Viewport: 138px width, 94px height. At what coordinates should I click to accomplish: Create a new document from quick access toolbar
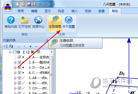pos(18,4)
